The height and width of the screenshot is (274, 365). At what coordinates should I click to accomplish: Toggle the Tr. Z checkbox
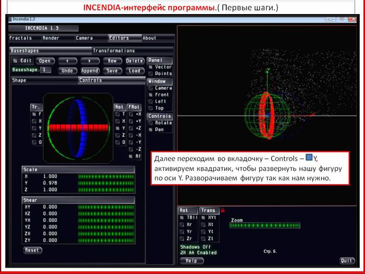click(x=34, y=135)
